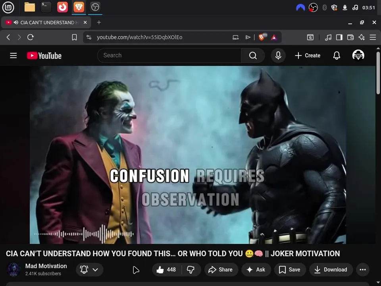Click the 03:51 clock in the panel

(369, 8)
